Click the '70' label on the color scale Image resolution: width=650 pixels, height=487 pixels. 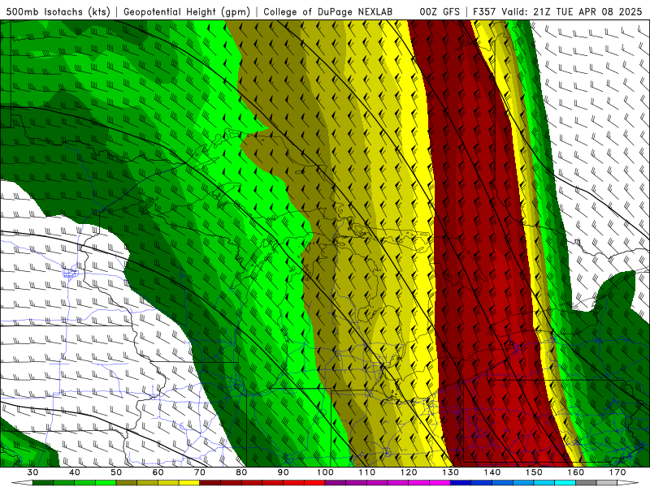pyautogui.click(x=199, y=472)
